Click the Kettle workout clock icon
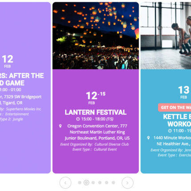Screen dimensions: 191x191 [x=170, y=131]
